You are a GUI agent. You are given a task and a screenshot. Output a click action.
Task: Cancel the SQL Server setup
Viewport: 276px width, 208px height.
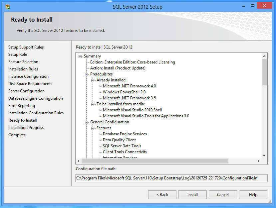pyautogui.click(x=223, y=195)
